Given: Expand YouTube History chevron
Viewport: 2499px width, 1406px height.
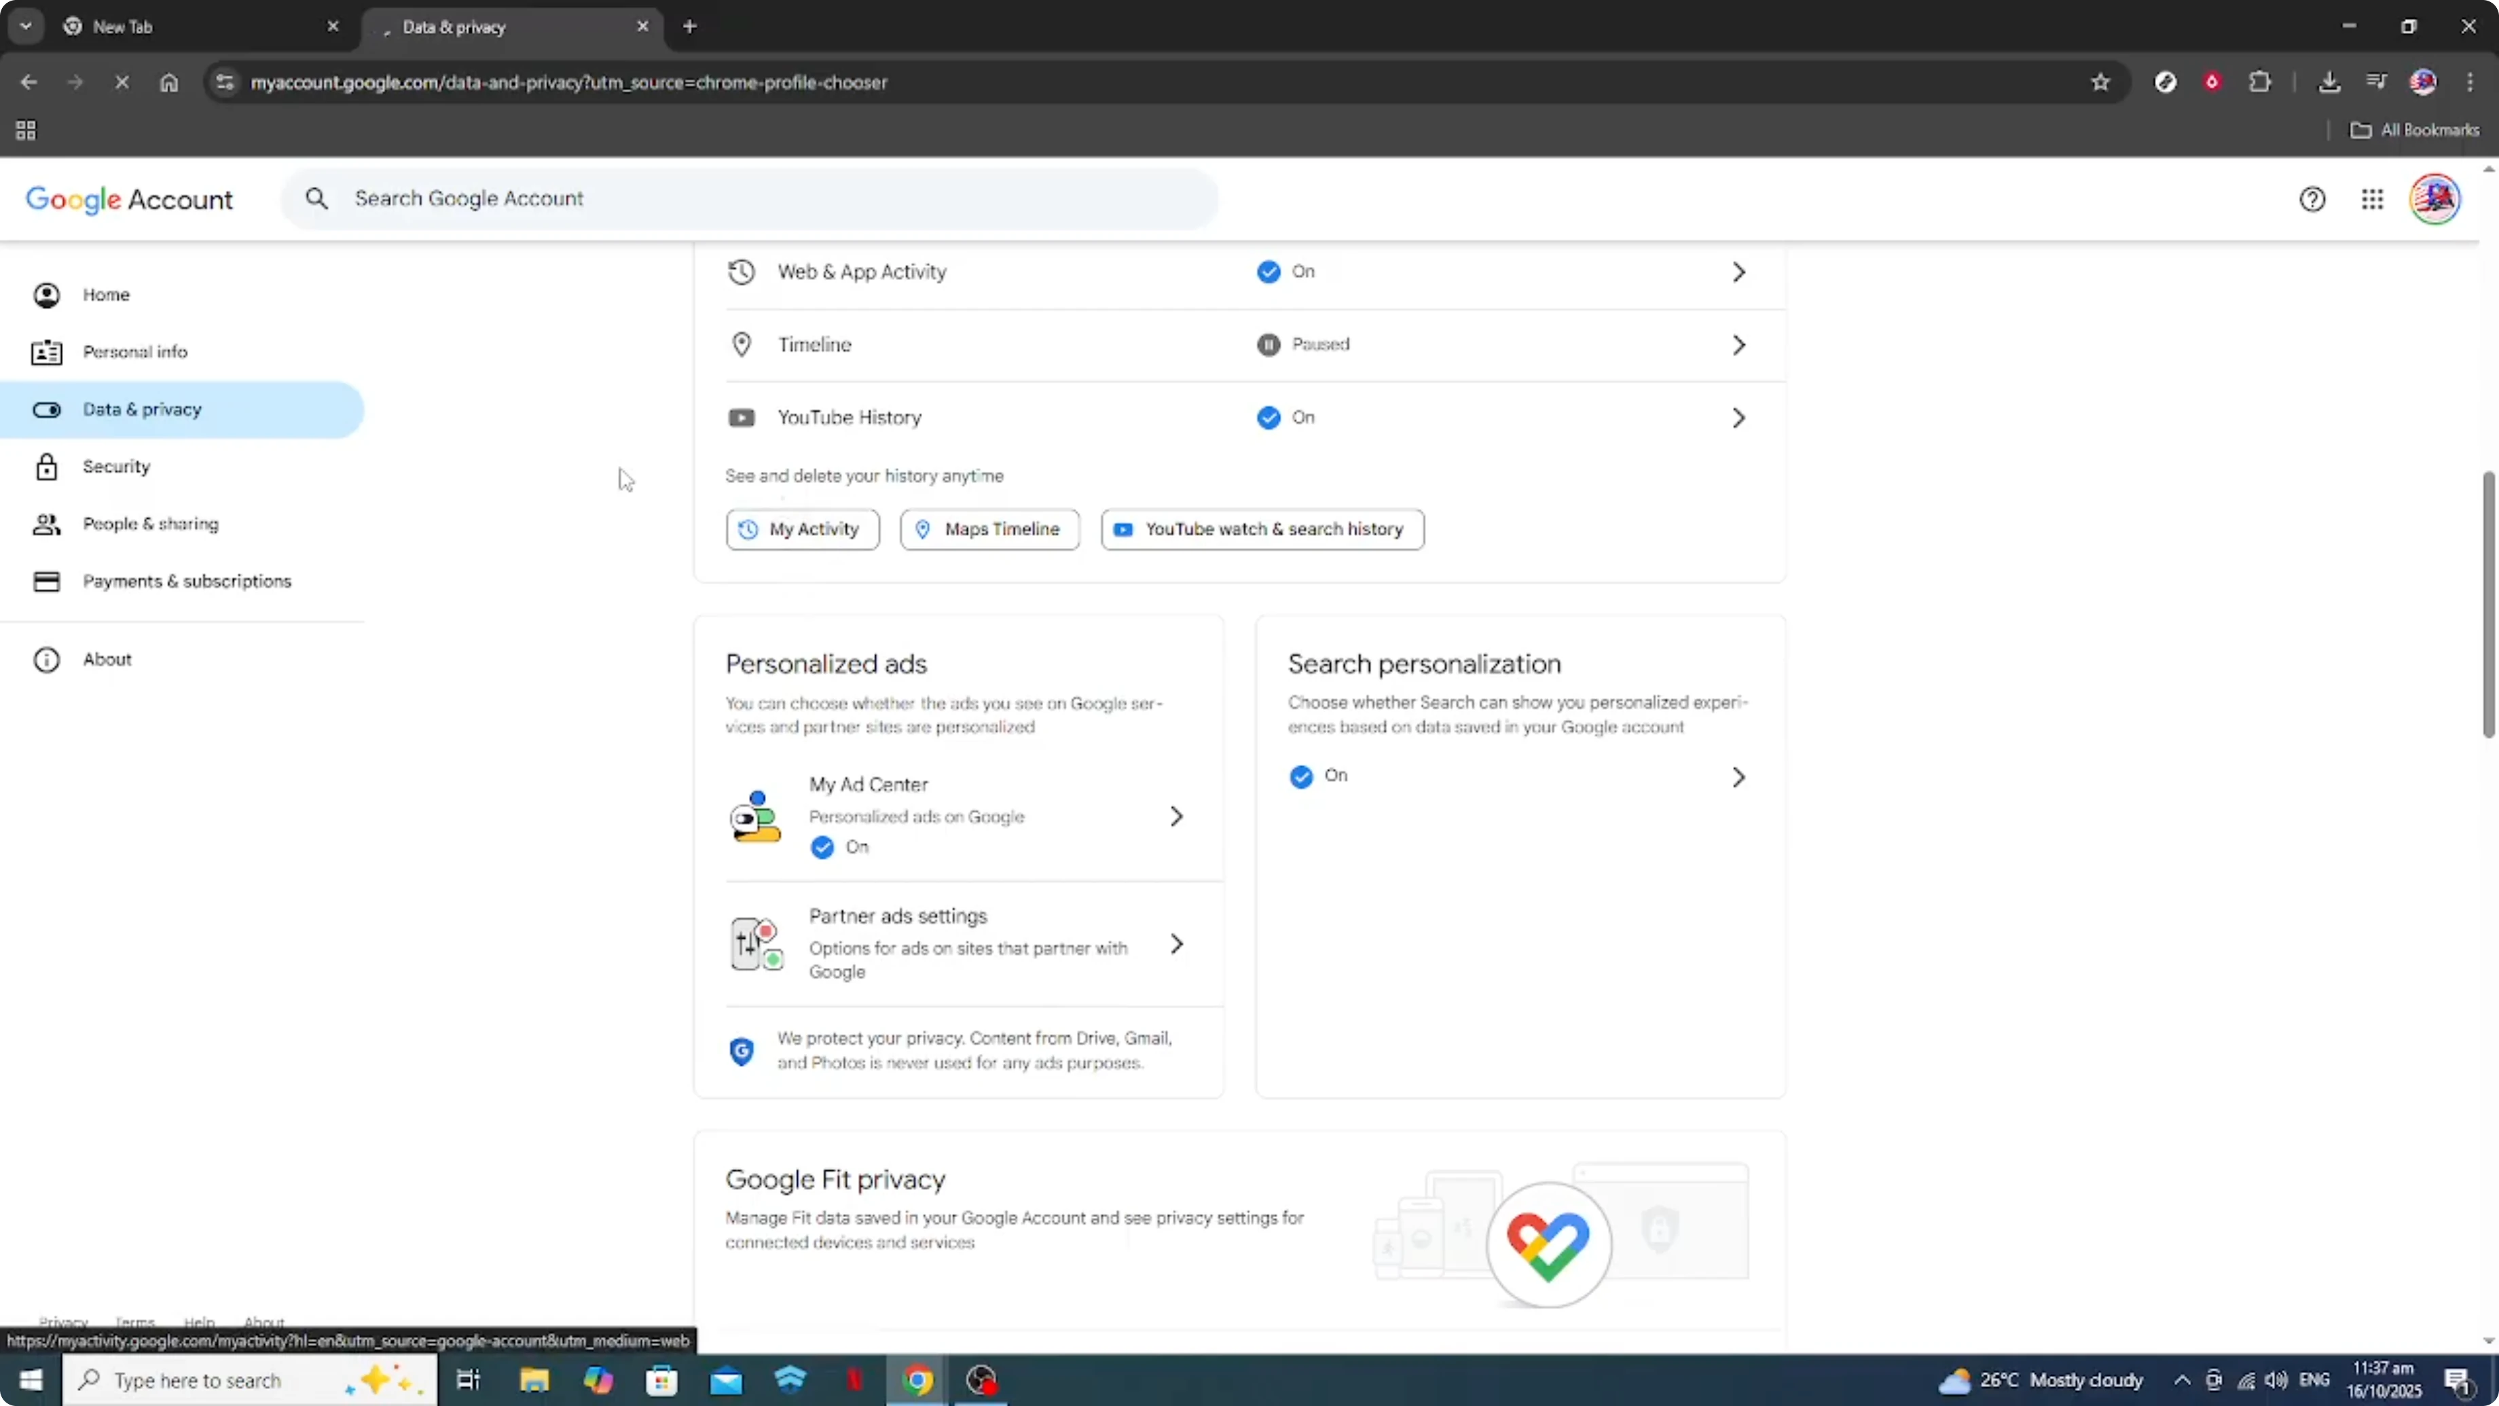Looking at the screenshot, I should [x=1738, y=417].
